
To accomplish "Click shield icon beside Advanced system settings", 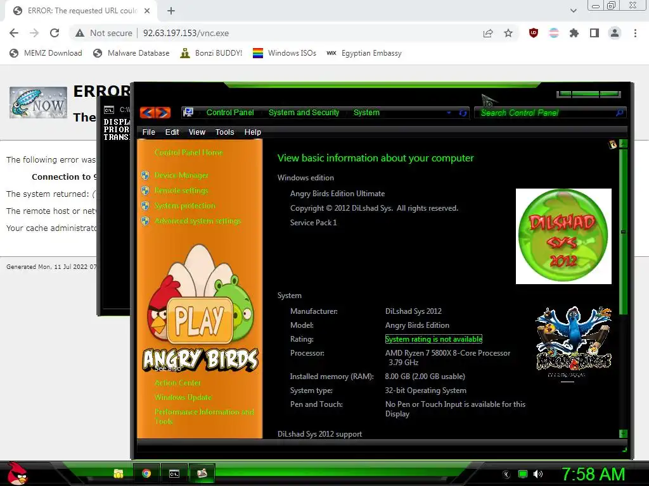I will point(145,221).
